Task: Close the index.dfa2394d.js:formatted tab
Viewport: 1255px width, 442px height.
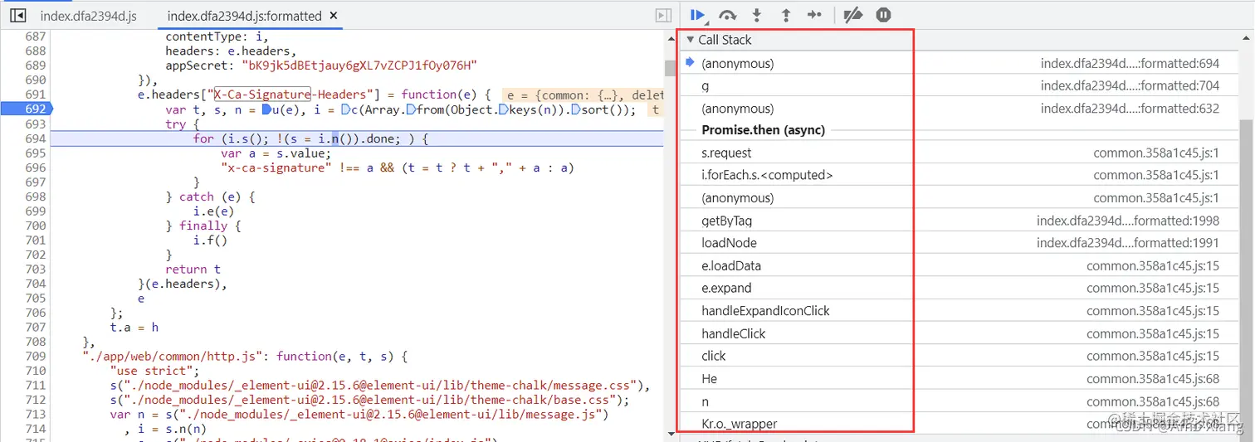Action: [333, 16]
